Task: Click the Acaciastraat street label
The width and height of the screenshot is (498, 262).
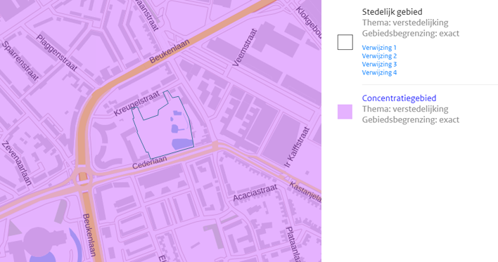Action: click(x=255, y=193)
